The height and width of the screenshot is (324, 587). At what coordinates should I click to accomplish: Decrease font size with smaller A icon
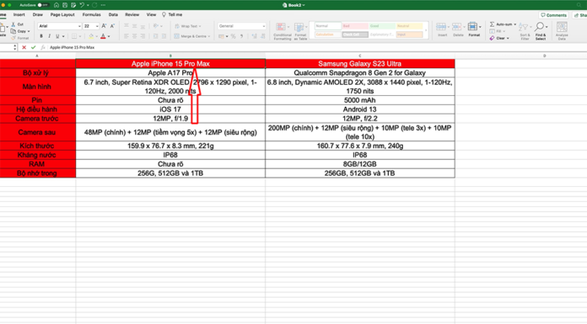(x=112, y=26)
